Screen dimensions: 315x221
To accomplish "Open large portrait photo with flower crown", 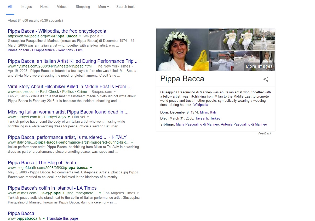I will point(182,50).
